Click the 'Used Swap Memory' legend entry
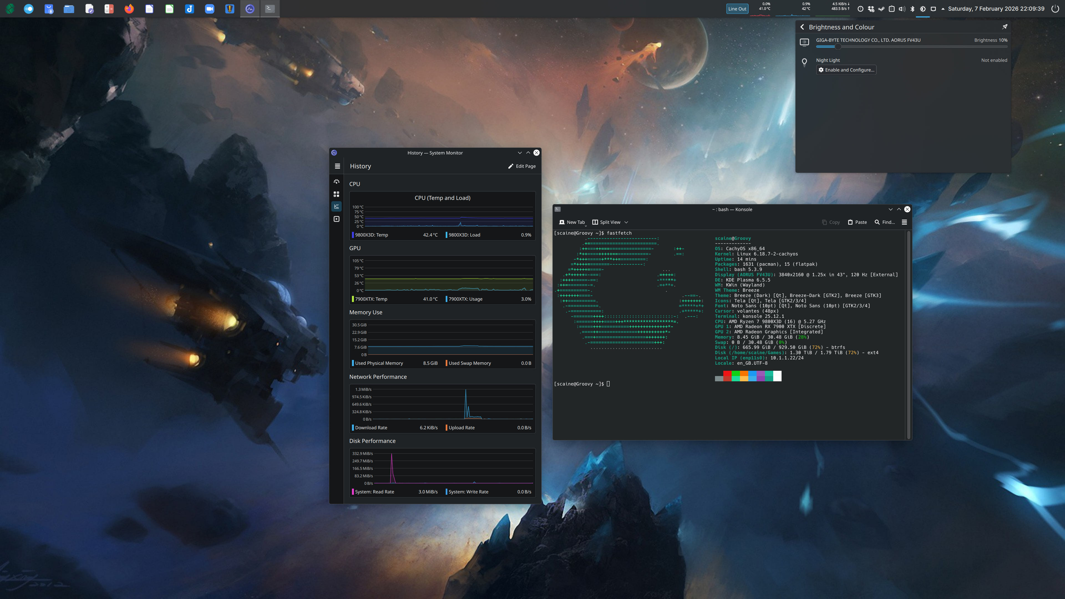Viewport: 1065px width, 599px height. [x=489, y=363]
